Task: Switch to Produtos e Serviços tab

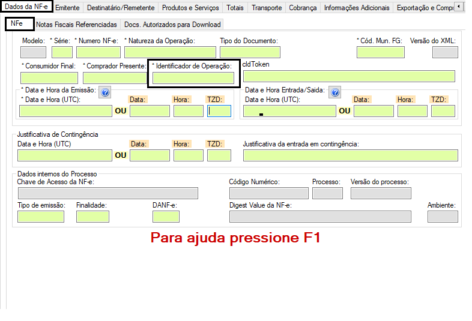Action: pos(190,8)
